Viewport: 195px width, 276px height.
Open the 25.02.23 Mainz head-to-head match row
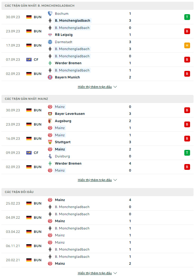click(97, 203)
